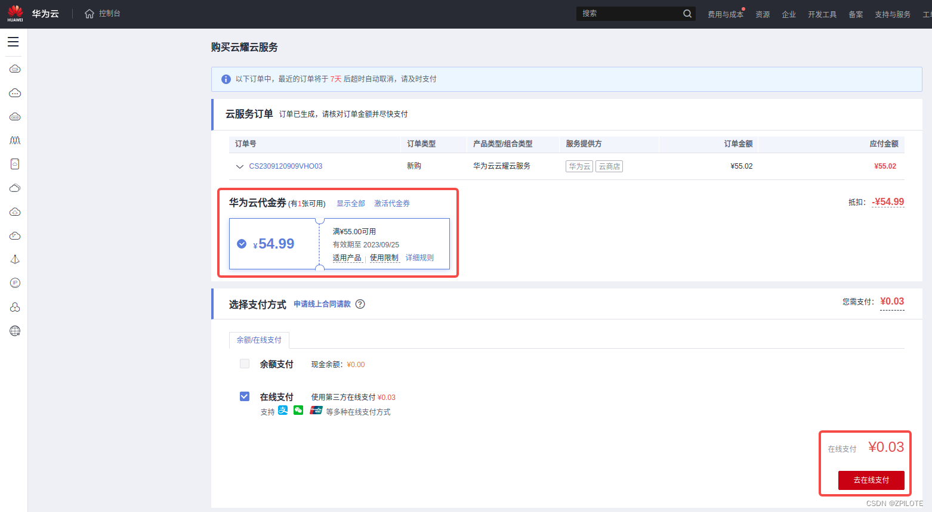Open 使用限制 on the voucher
The height and width of the screenshot is (512, 932).
(x=384, y=258)
